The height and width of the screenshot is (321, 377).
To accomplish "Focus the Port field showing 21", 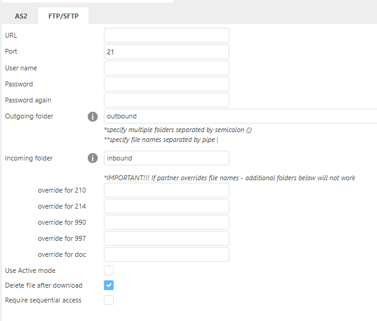I will 166,52.
